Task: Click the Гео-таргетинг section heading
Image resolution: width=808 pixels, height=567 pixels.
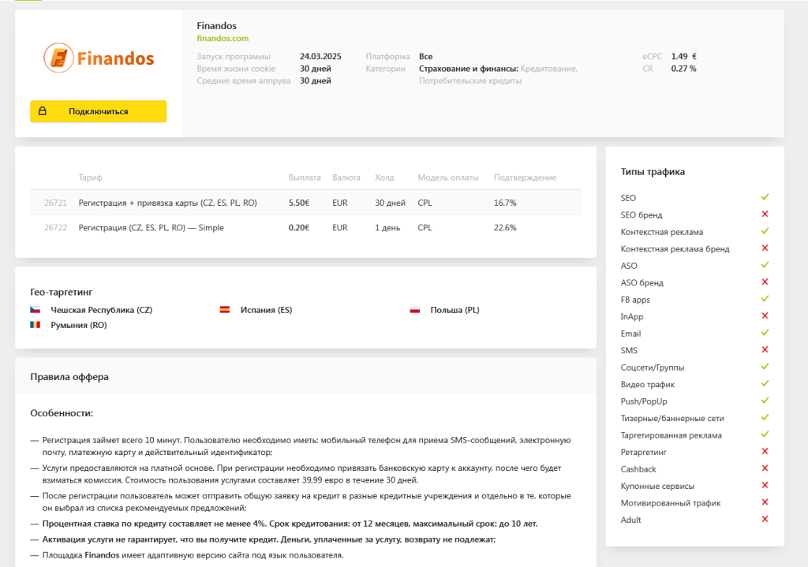Action: 67,292
